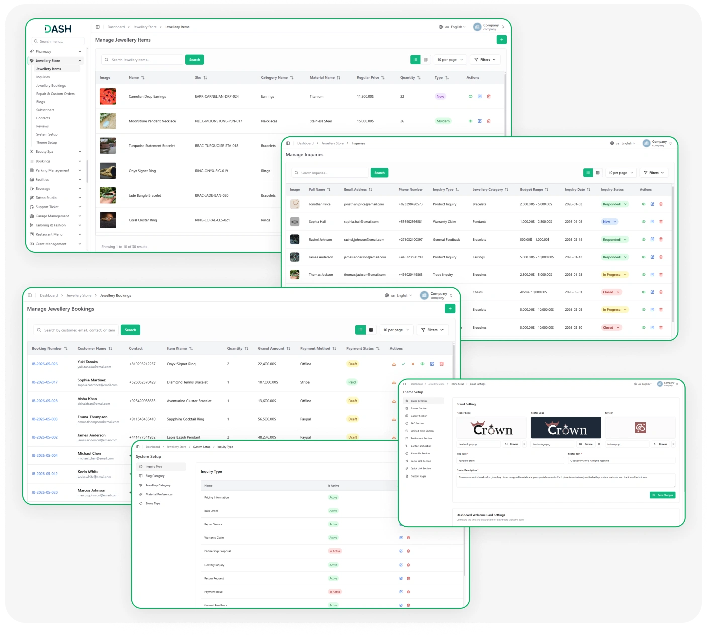This screenshot has height=635, width=708.
Task: Open booking link JB-2026-05-017
Action: pyautogui.click(x=45, y=382)
